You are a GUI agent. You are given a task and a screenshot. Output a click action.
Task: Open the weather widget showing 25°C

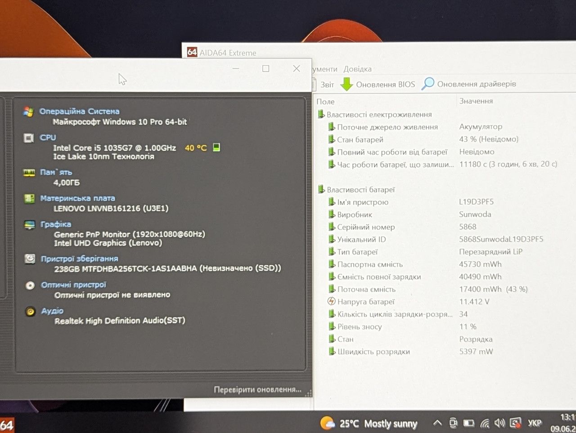[369, 424]
